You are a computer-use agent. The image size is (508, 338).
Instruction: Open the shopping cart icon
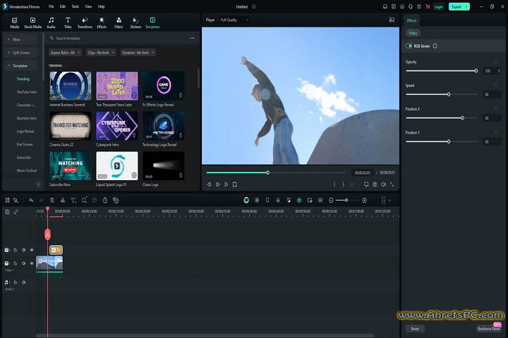[x=428, y=6]
